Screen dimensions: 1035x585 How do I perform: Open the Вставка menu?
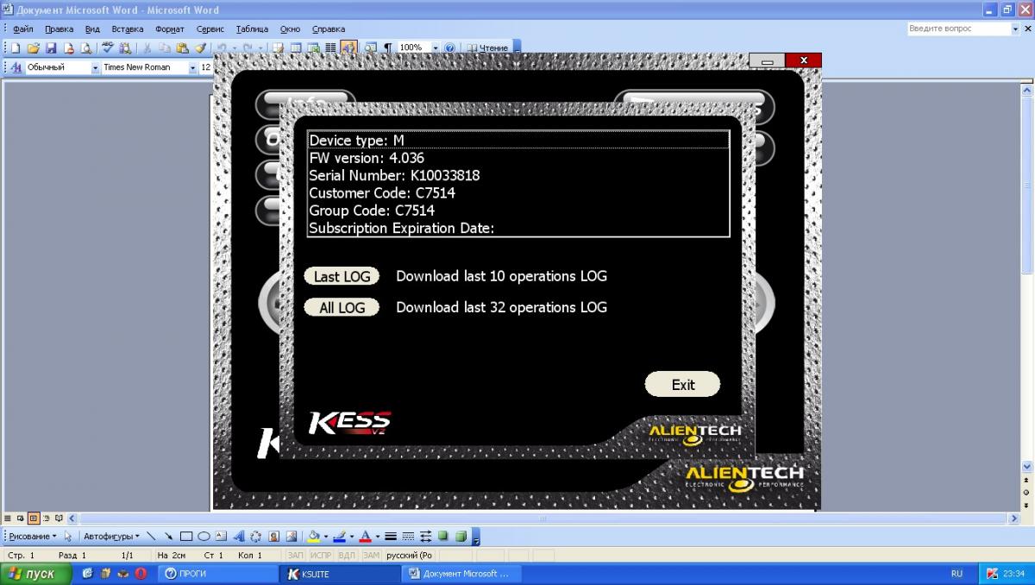[x=127, y=28]
